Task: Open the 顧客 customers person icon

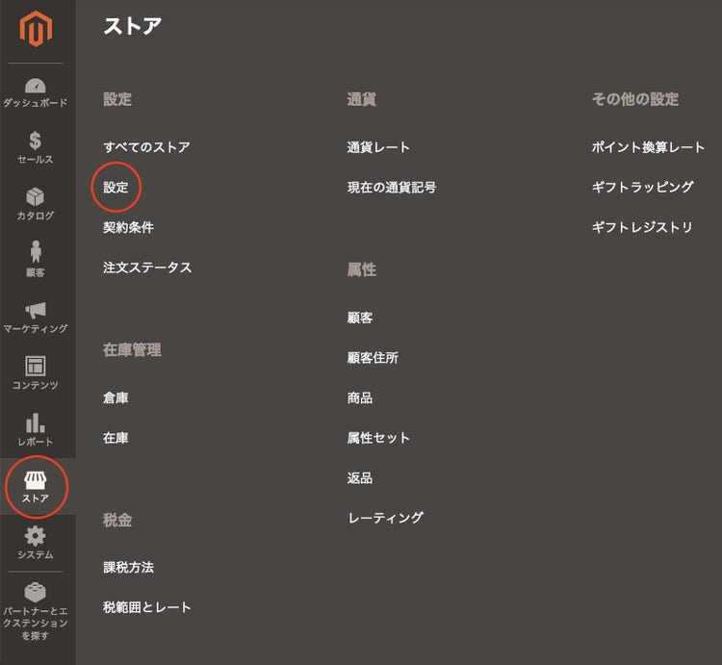Action: point(36,253)
